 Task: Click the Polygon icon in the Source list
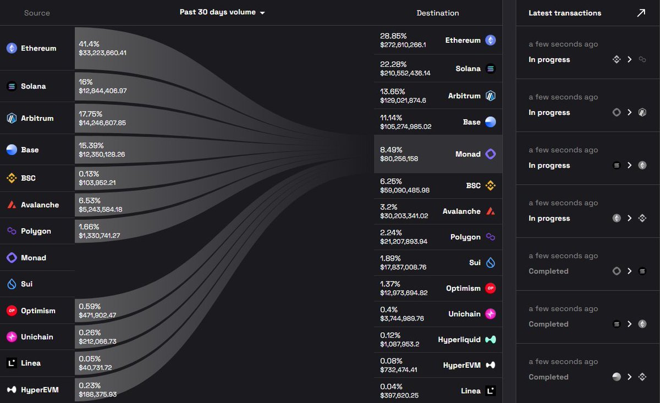(12, 231)
